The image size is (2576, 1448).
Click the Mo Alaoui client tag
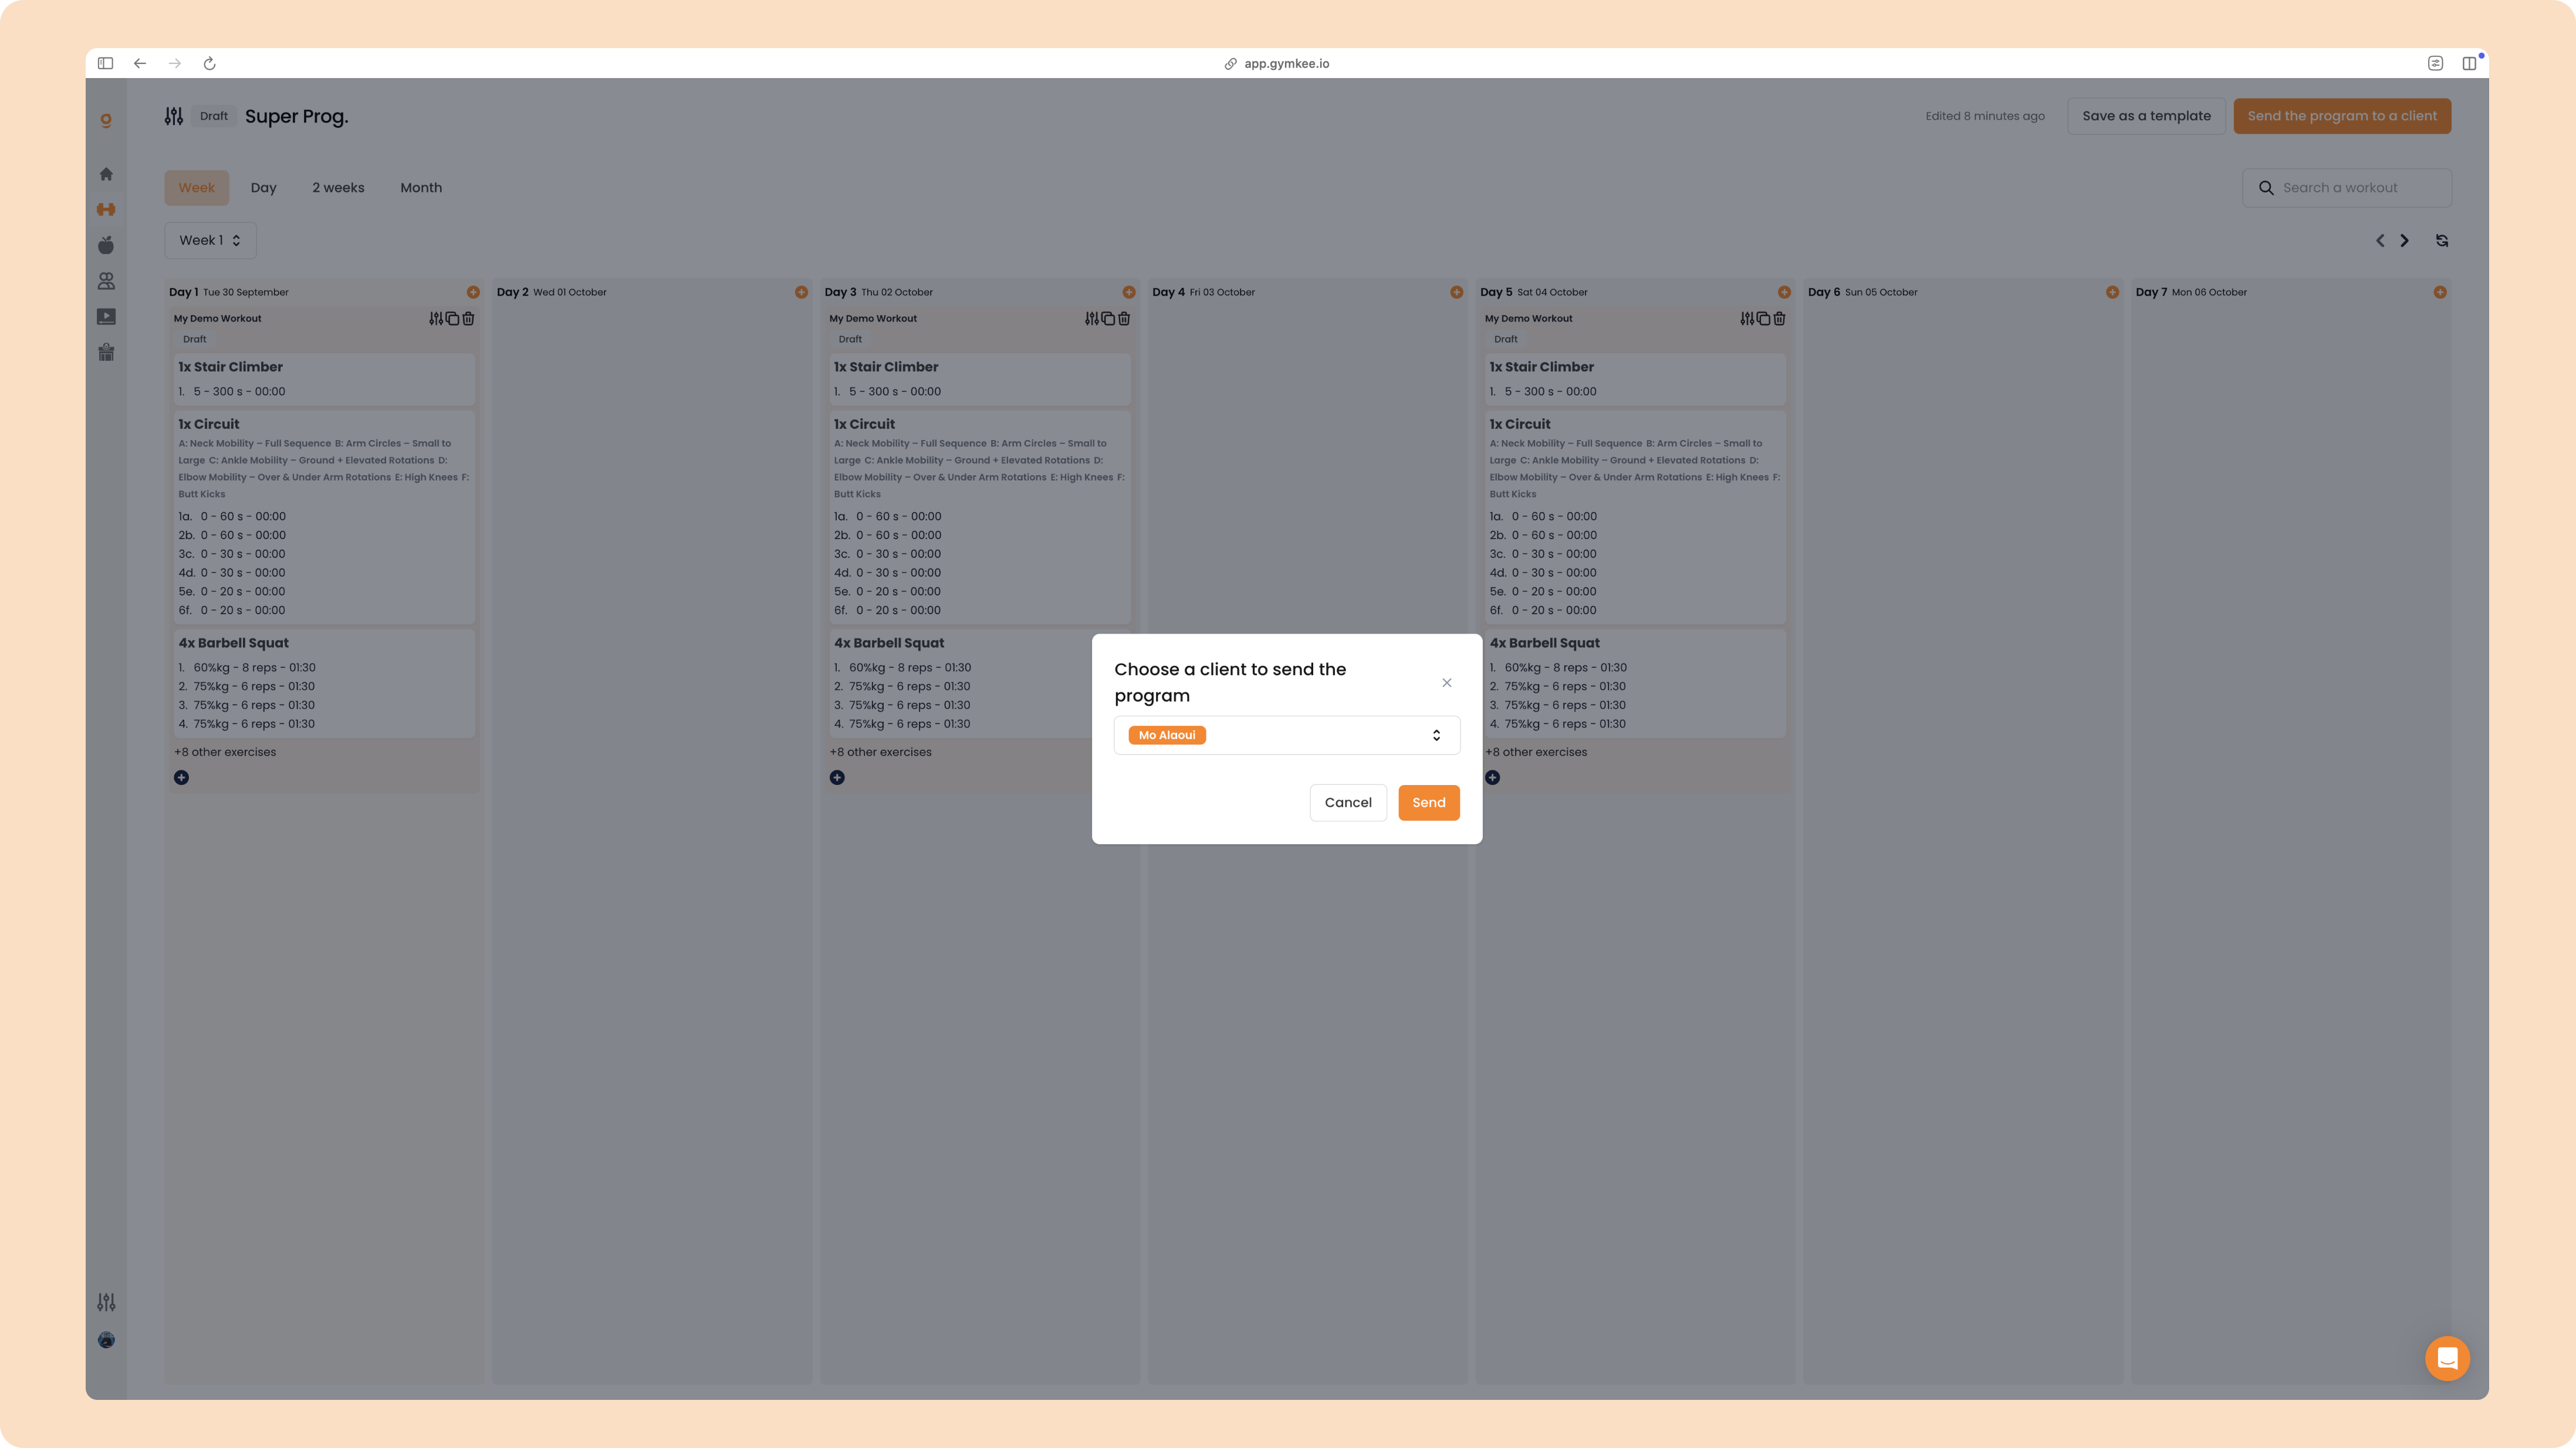pyautogui.click(x=1167, y=735)
